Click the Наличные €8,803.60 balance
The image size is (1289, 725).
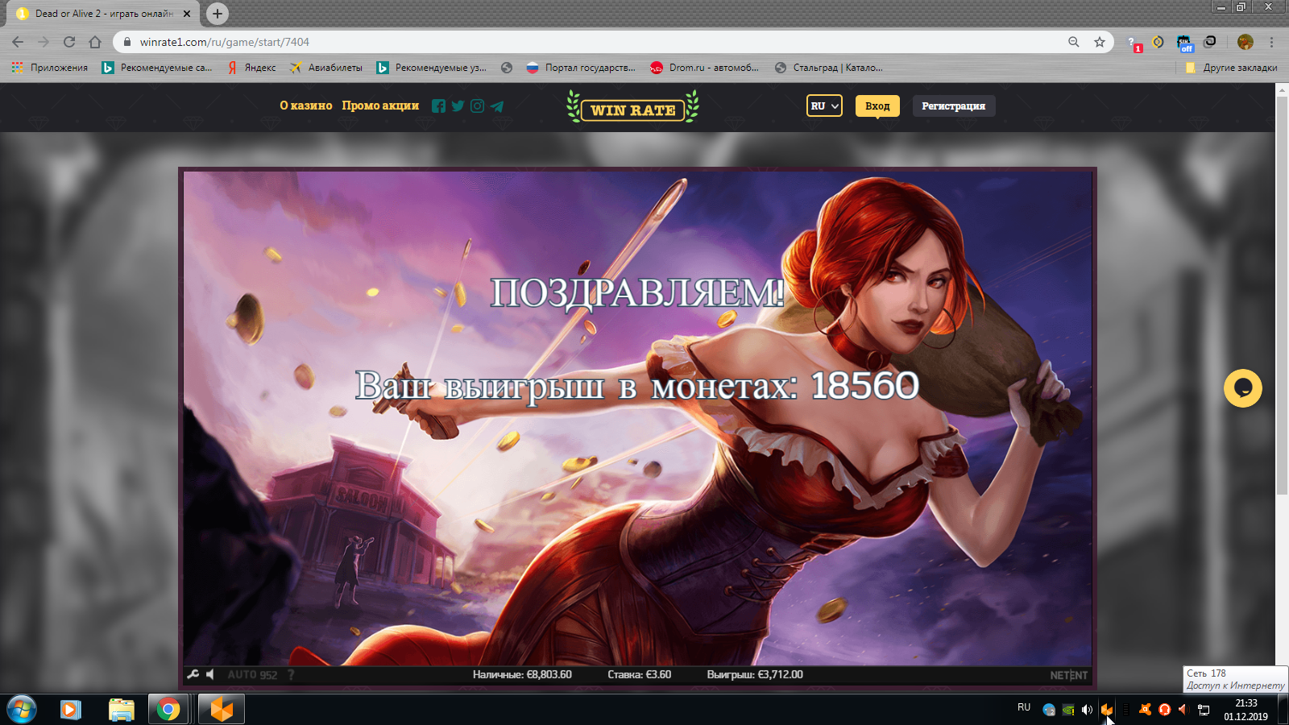[x=522, y=674]
